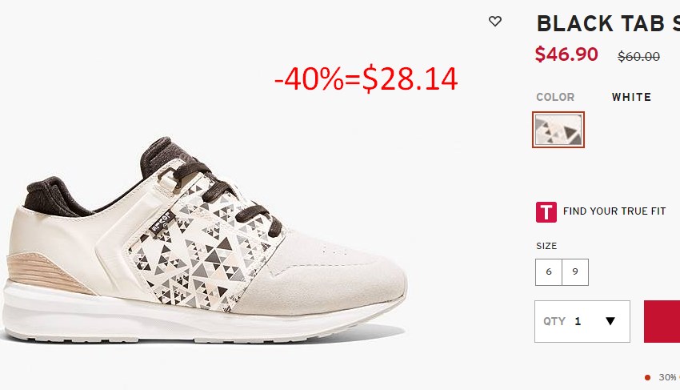
Task: Choose the white triangle-pattern color swatch
Action: coord(558,130)
